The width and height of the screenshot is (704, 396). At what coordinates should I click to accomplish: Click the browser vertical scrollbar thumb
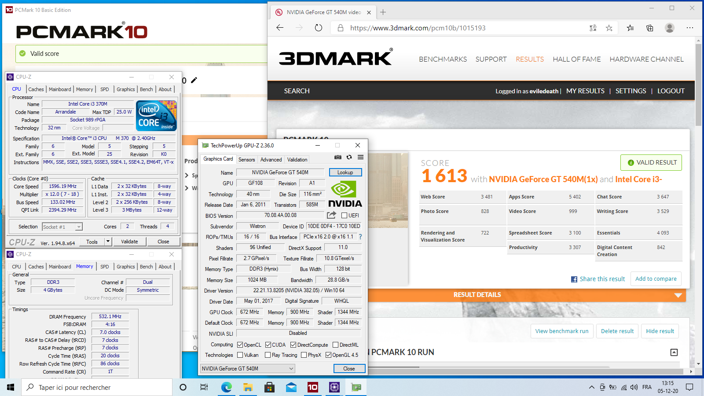click(x=698, y=84)
